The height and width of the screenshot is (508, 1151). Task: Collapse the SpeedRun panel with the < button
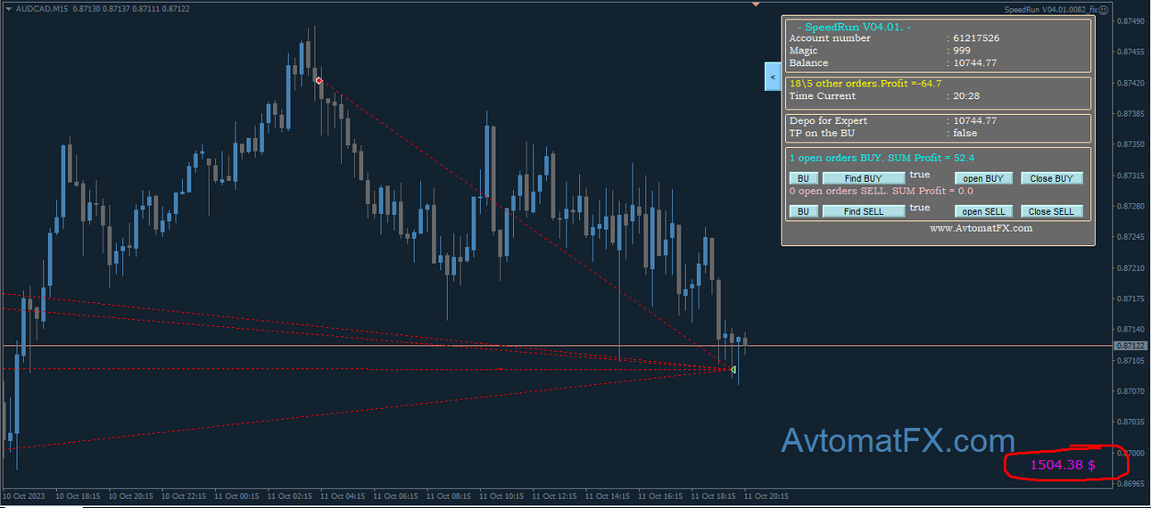(773, 77)
